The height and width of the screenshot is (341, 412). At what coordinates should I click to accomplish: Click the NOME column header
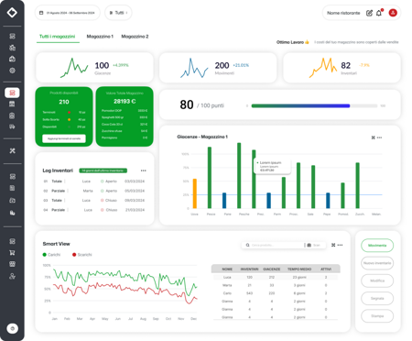227,269
